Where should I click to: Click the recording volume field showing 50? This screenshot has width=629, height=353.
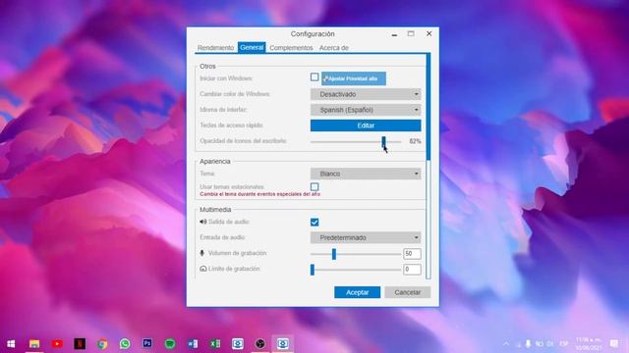click(x=412, y=253)
